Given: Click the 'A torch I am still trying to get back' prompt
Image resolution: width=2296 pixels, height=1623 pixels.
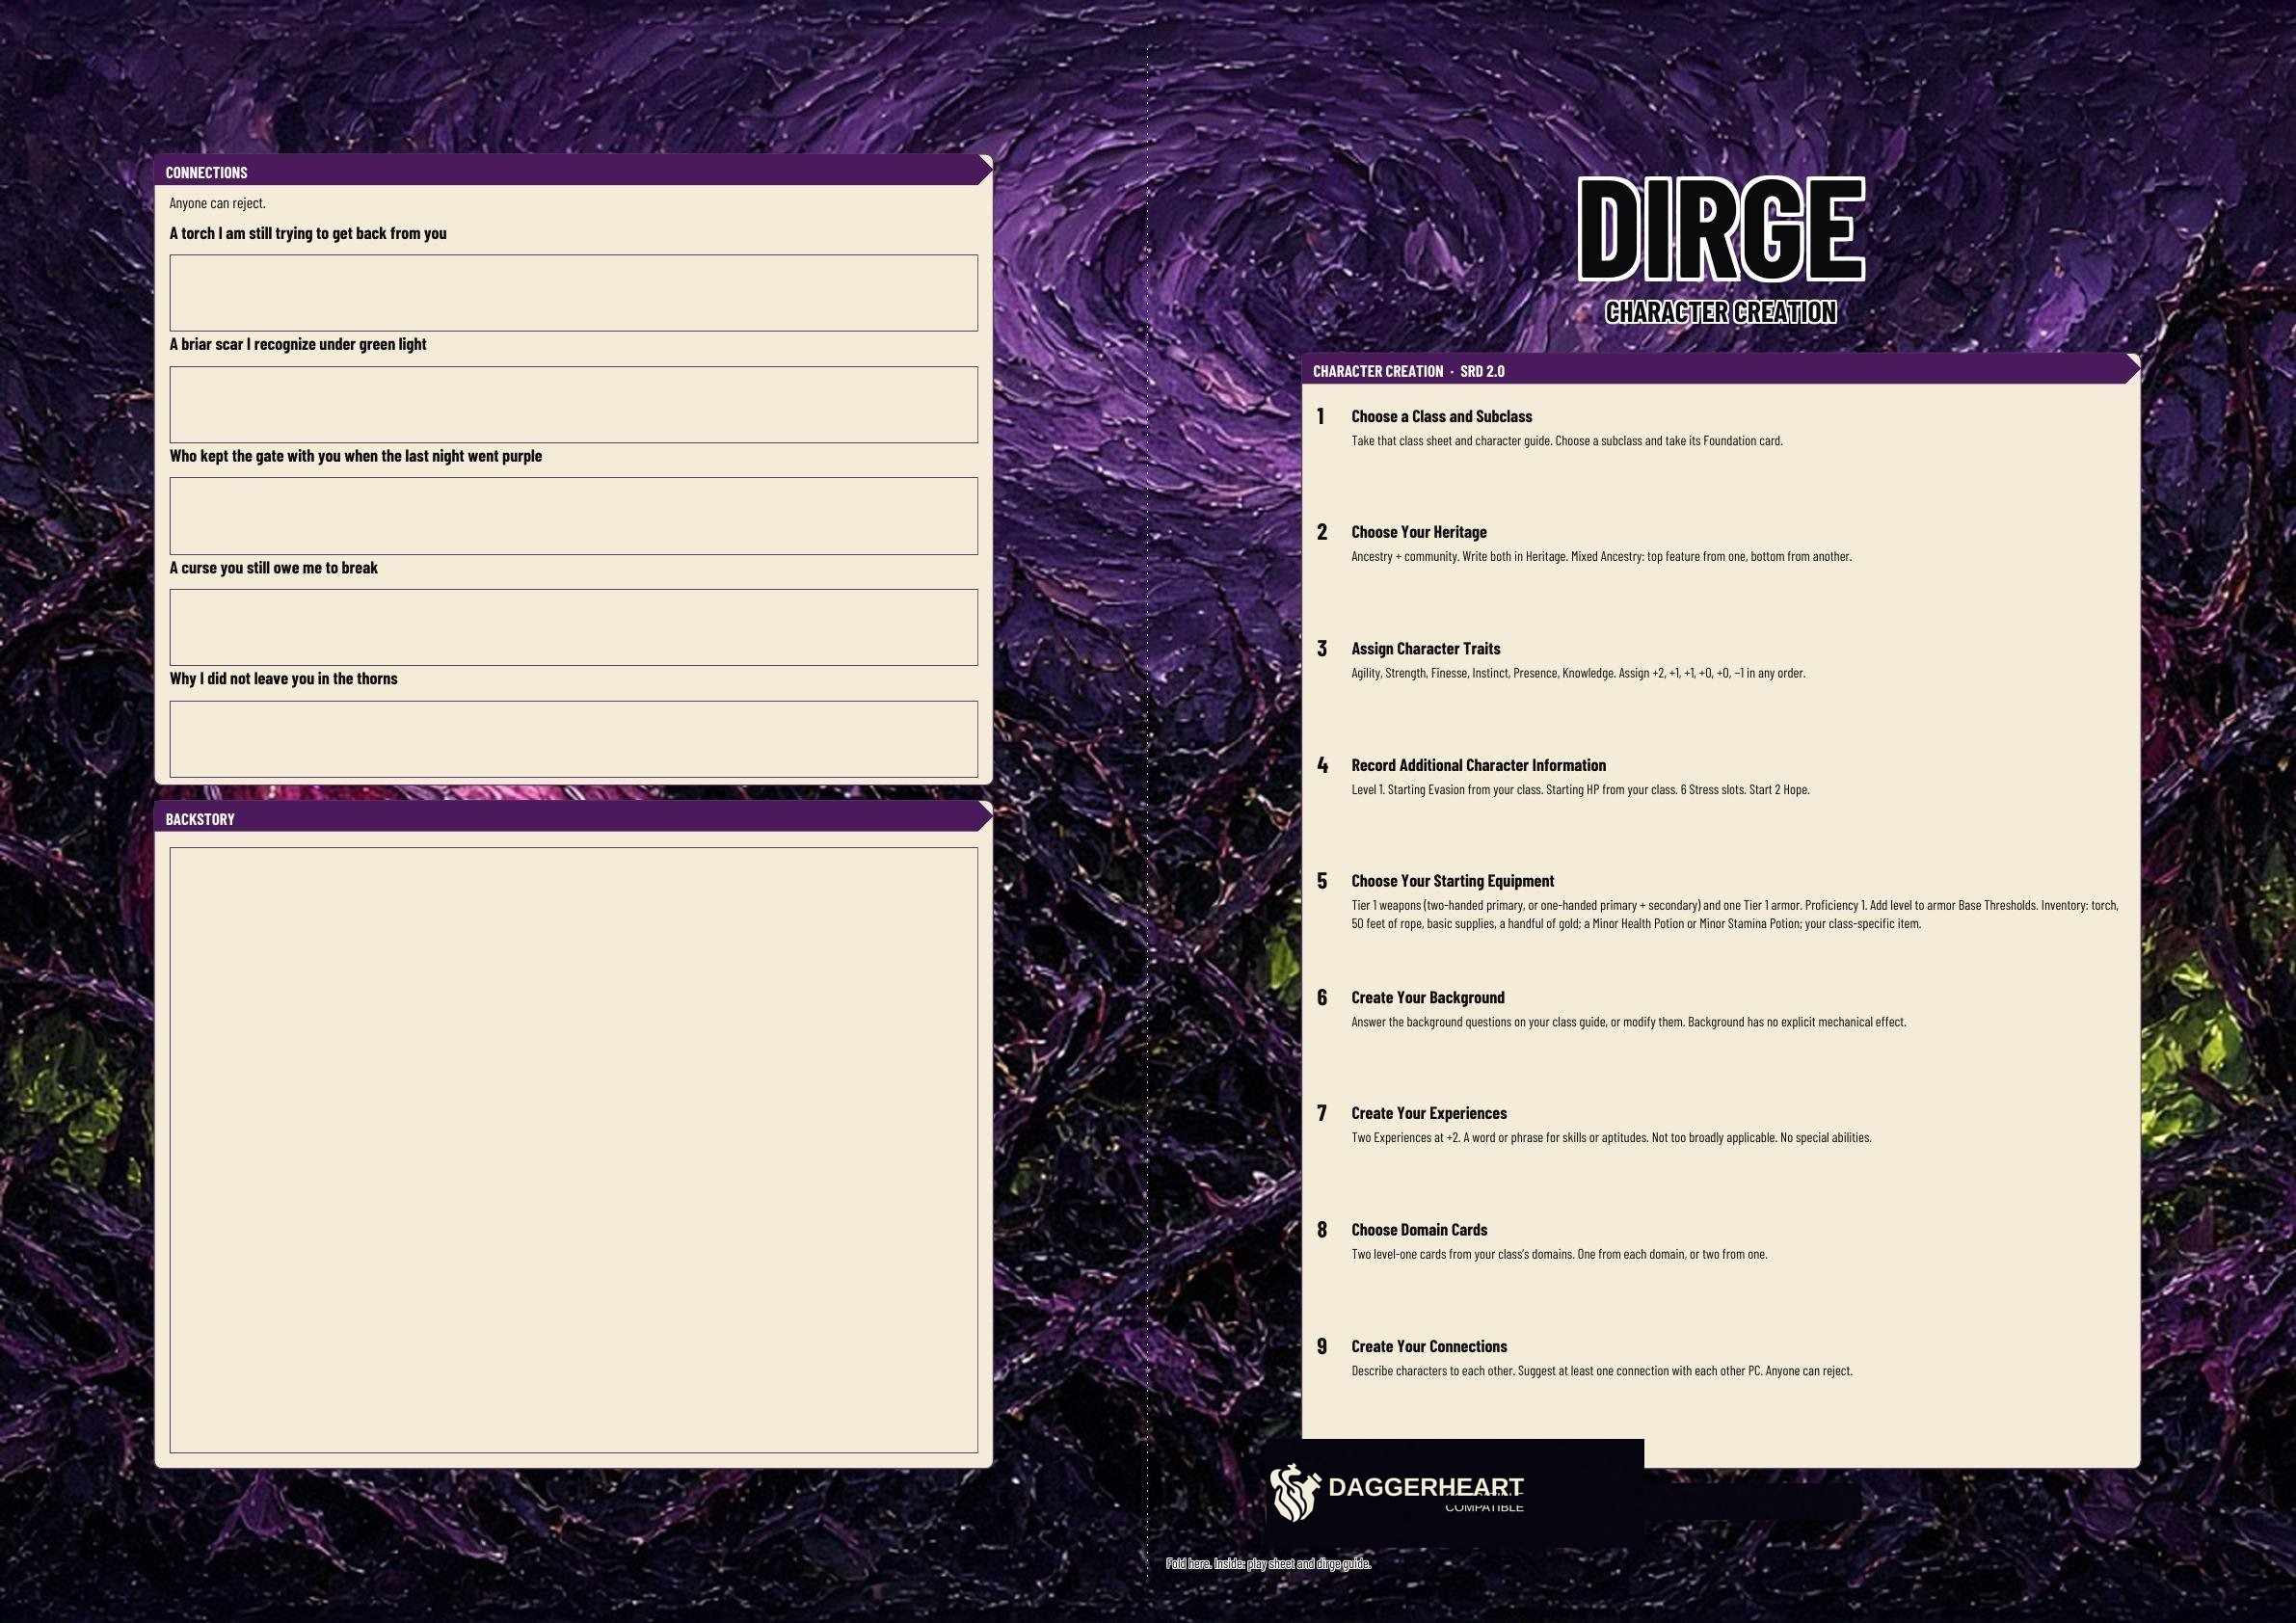Looking at the screenshot, I should pyautogui.click(x=308, y=233).
